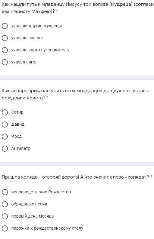Image resolution: width=154 pixels, height=239 pixels.
Task: Click the label text «обрядовые песни»
Action: tap(29, 204)
